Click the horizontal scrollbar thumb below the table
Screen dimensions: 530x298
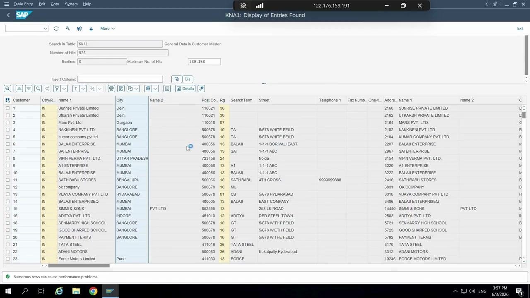click(x=79, y=266)
